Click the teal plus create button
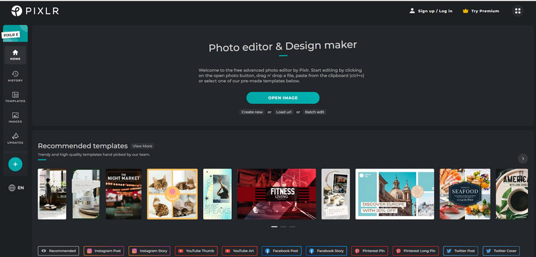536x257 pixels. tap(15, 164)
